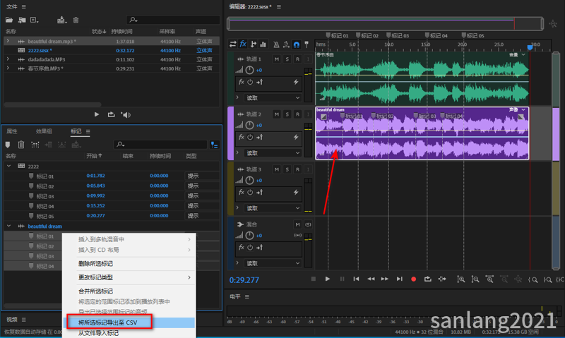The image size is (565, 338).
Task: Click timeline marker 标记 05 on ruler
Action: [472, 35]
